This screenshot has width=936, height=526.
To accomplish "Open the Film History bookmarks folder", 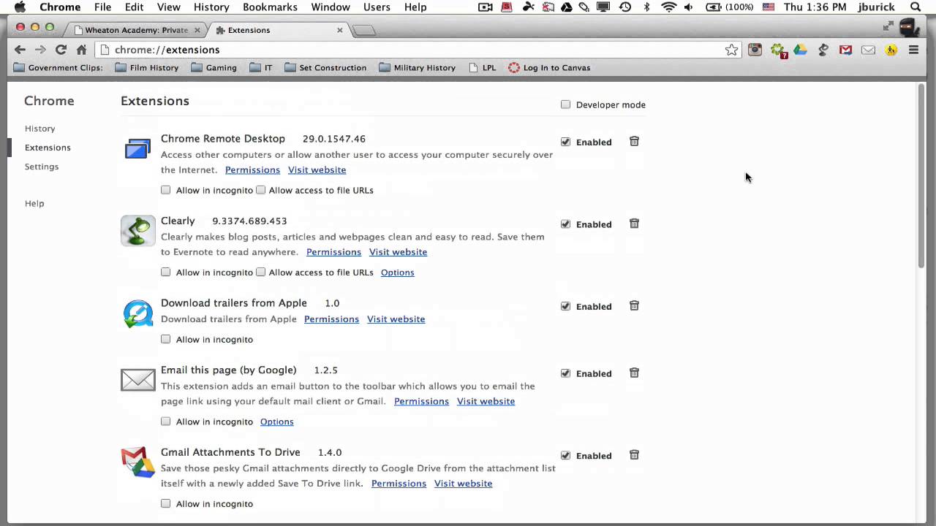I will 147,68.
